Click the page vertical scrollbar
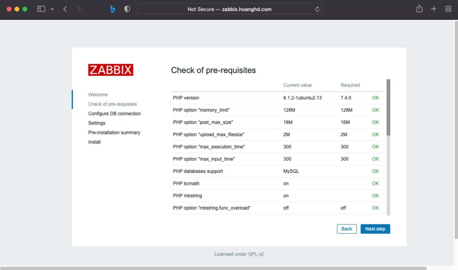Screen dimensions: 458x270 [x=456, y=129]
